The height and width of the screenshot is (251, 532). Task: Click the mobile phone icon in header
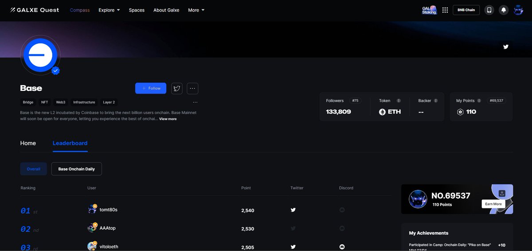coord(489,10)
